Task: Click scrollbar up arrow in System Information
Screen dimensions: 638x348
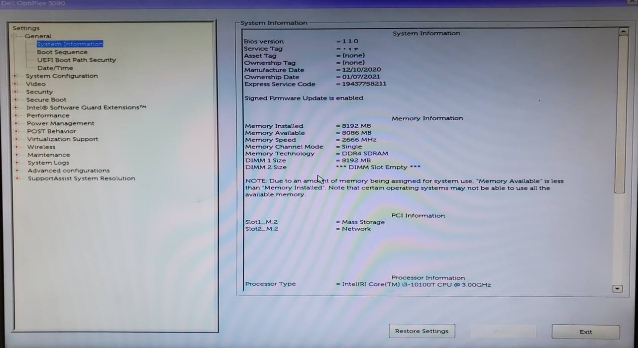Action: point(623,31)
